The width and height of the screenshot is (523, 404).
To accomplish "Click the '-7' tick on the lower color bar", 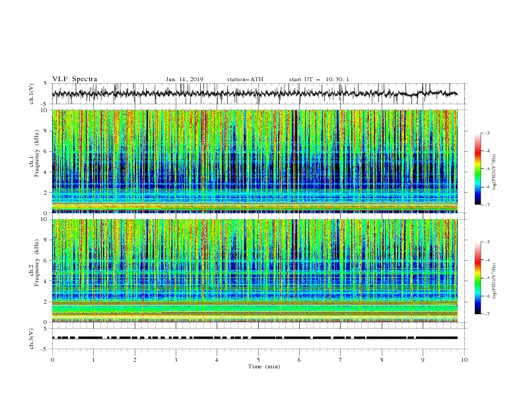I will click(x=487, y=314).
